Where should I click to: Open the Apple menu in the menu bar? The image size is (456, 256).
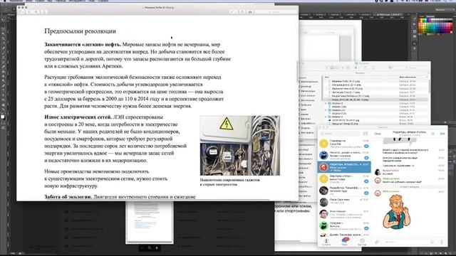pos(5,1)
